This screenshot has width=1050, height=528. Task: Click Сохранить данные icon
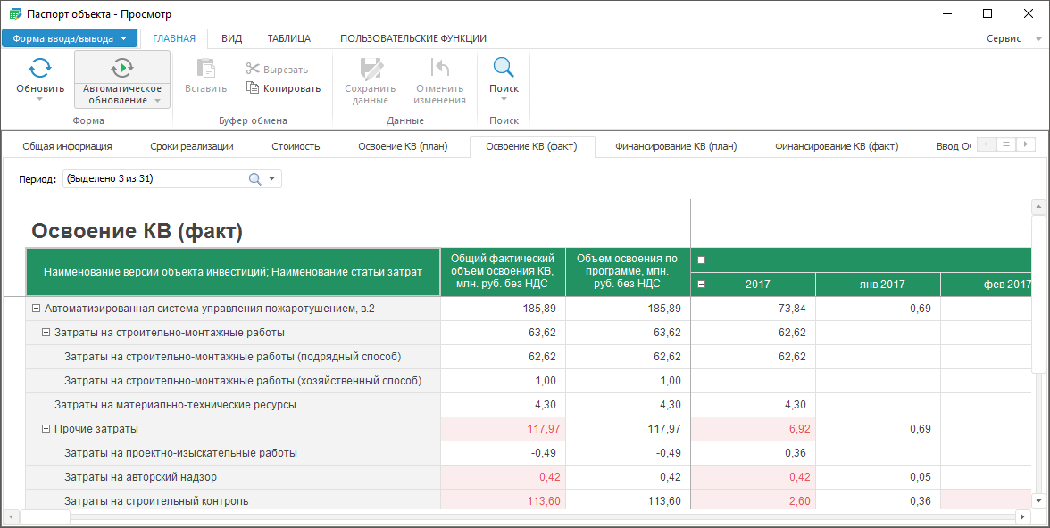click(370, 68)
